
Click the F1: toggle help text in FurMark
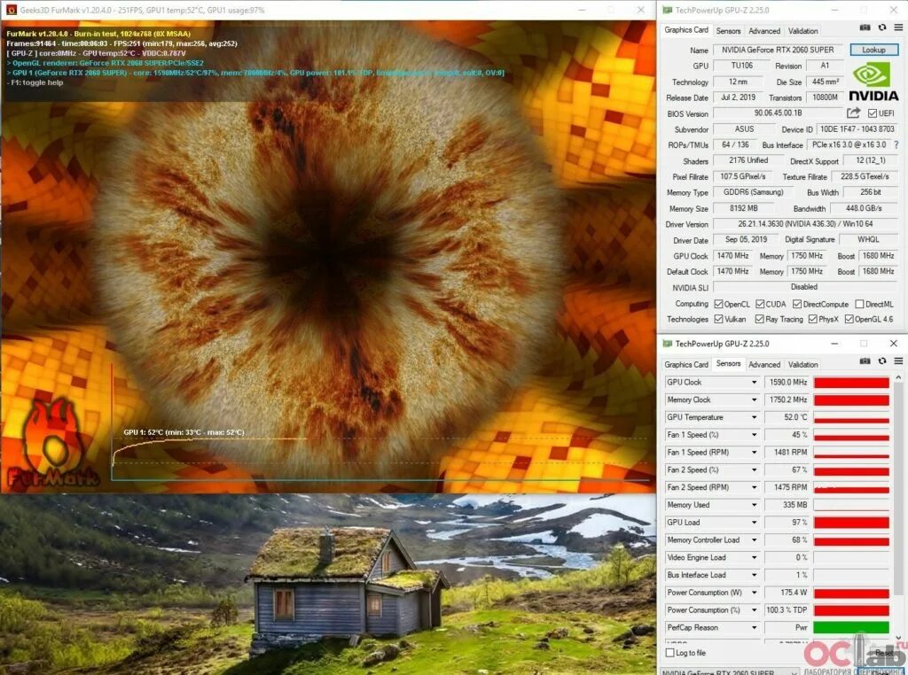[x=35, y=82]
